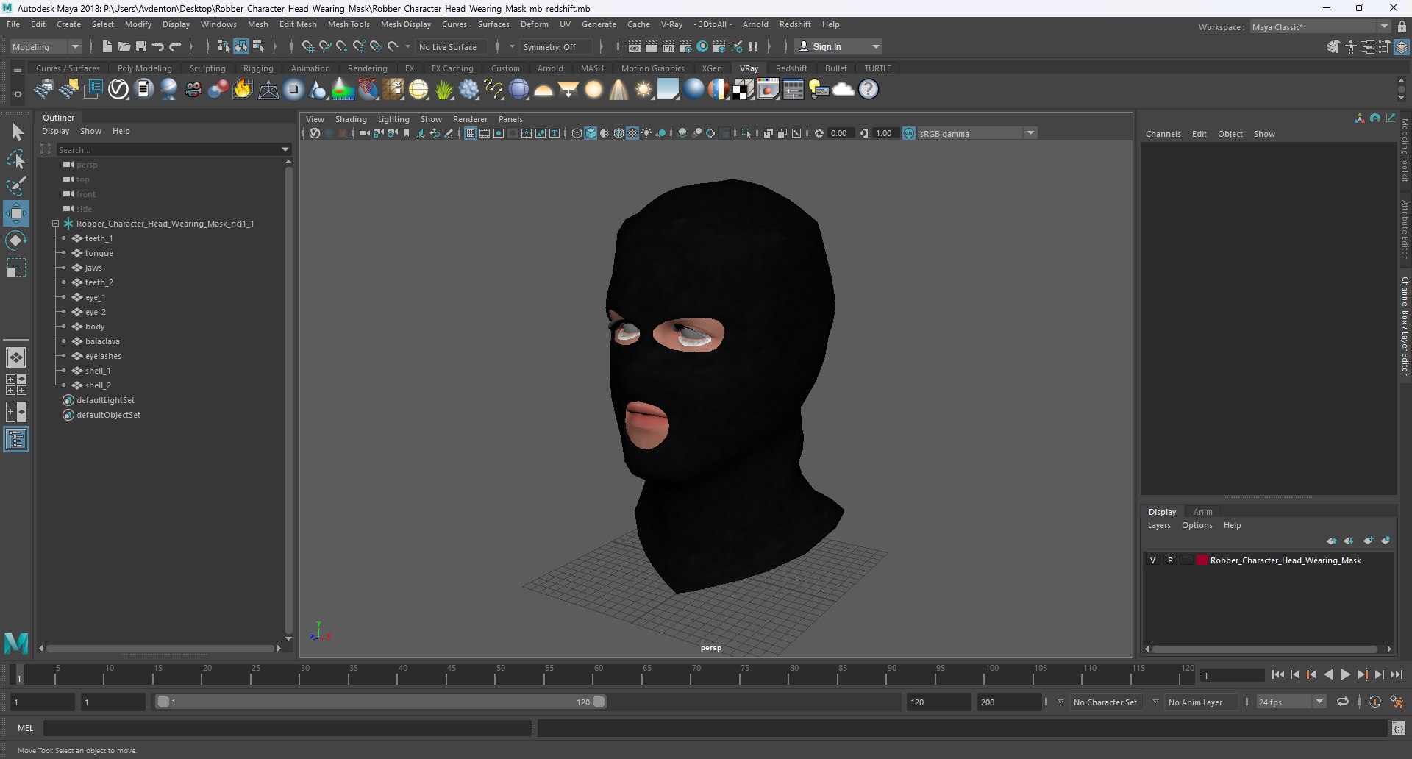1412x759 pixels.
Task: Select the Rotate tool in the toolbox
Action: click(16, 240)
